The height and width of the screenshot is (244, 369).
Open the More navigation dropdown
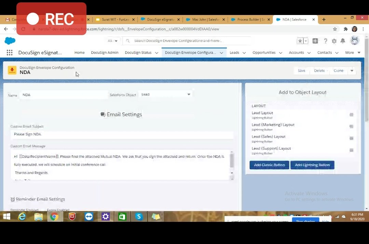(x=353, y=52)
